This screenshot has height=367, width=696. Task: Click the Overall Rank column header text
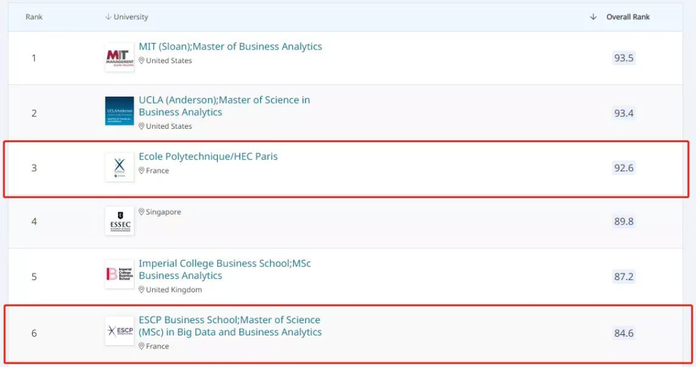click(x=628, y=17)
